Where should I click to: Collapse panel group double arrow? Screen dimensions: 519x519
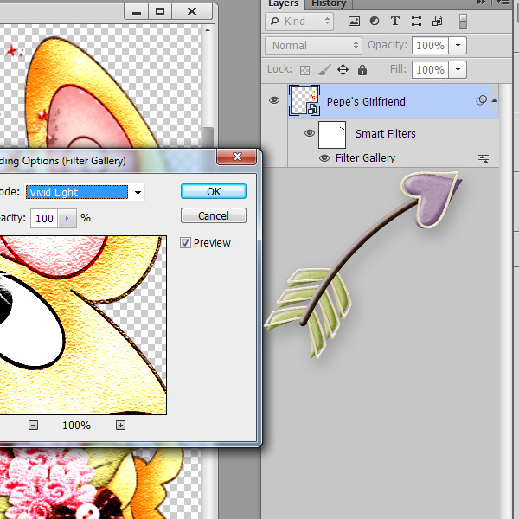pyautogui.click(x=481, y=3)
